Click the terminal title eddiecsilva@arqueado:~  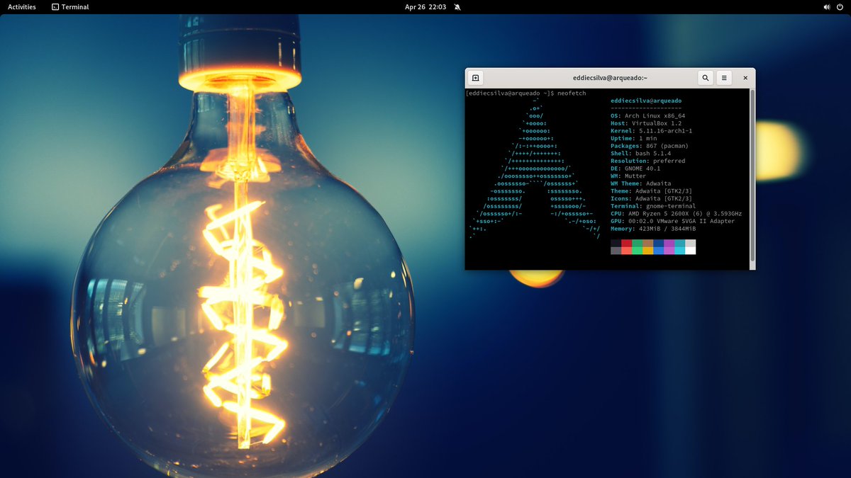[610, 78]
